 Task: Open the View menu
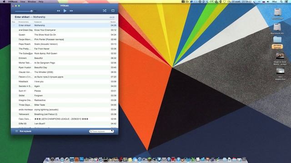[23, 1]
